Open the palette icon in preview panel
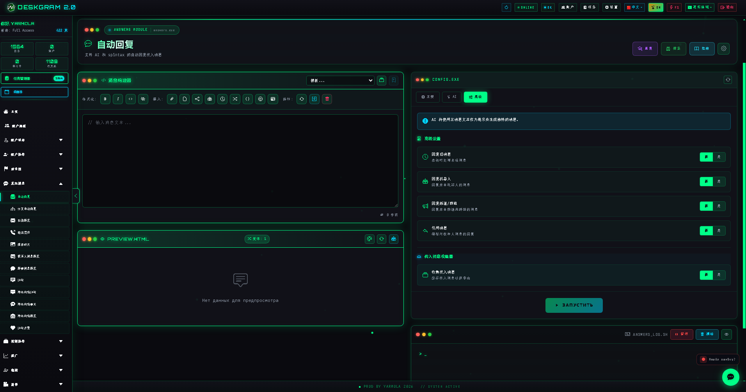 click(369, 239)
